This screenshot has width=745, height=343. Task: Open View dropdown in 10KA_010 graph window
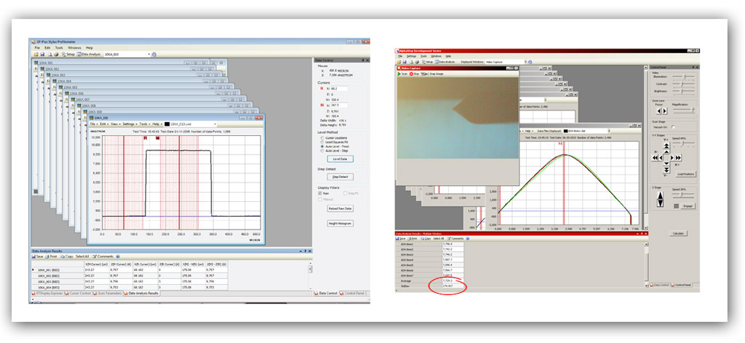point(116,124)
